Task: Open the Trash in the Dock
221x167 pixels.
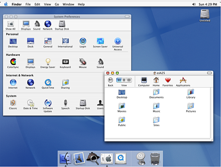Action: (x=155, y=159)
